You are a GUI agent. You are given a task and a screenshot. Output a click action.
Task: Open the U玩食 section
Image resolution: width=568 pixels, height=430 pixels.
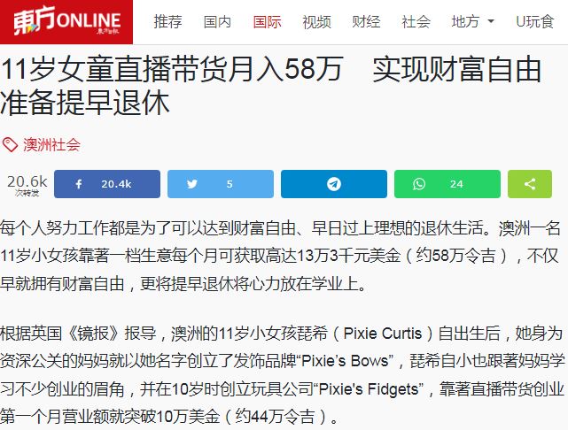pyautogui.click(x=534, y=22)
